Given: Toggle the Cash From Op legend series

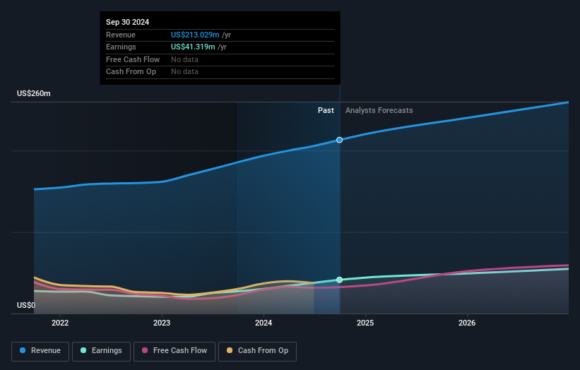Looking at the screenshot, I should point(257,351).
